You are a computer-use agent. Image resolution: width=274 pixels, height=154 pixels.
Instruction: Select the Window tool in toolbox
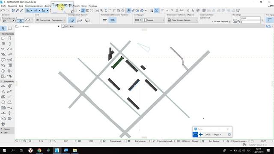pyautogui.click(x=3, y=44)
